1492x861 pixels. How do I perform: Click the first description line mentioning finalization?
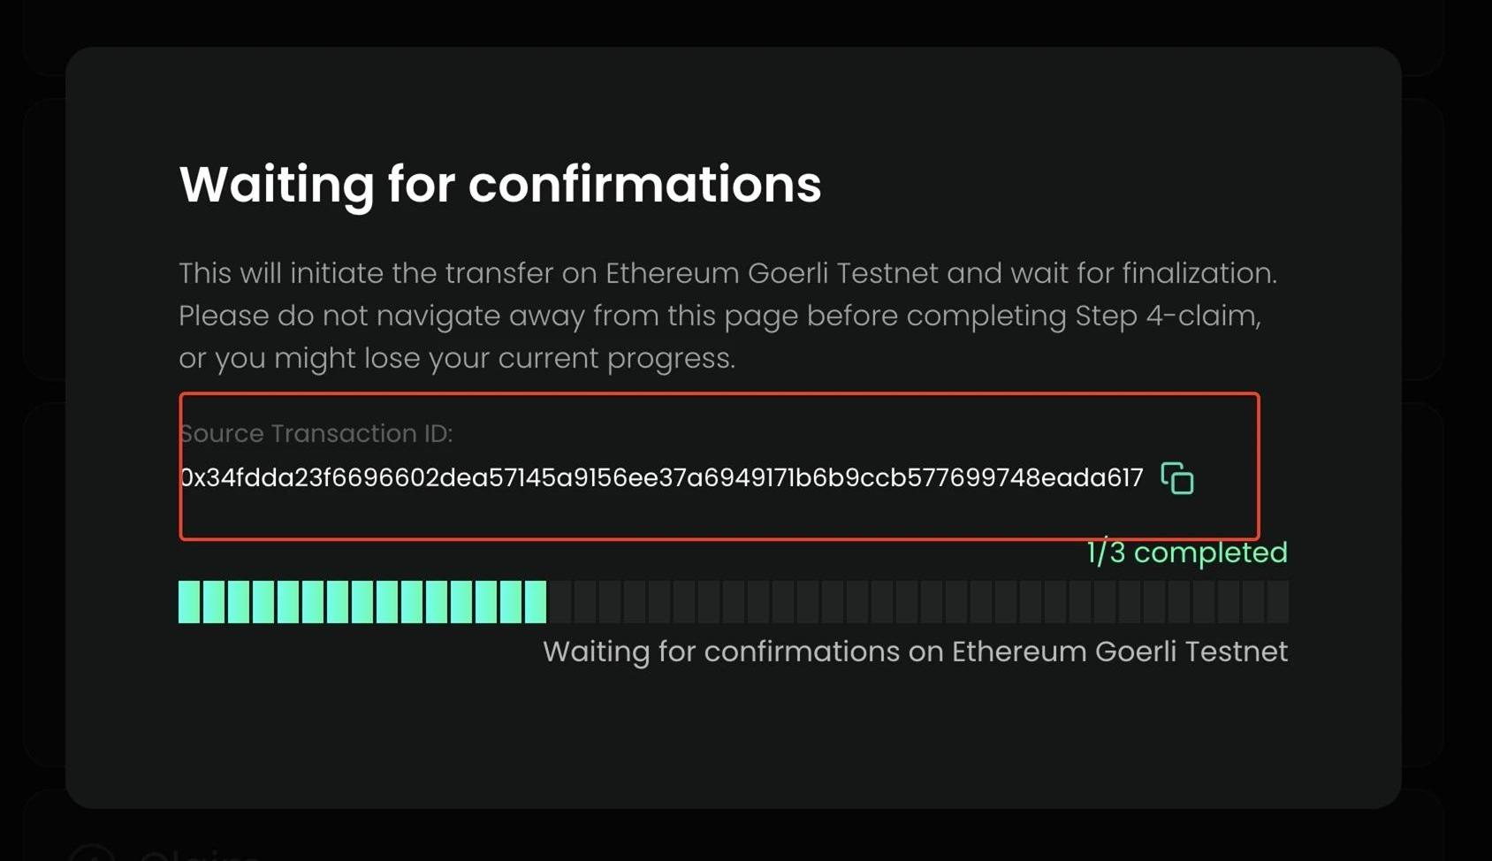coord(727,273)
